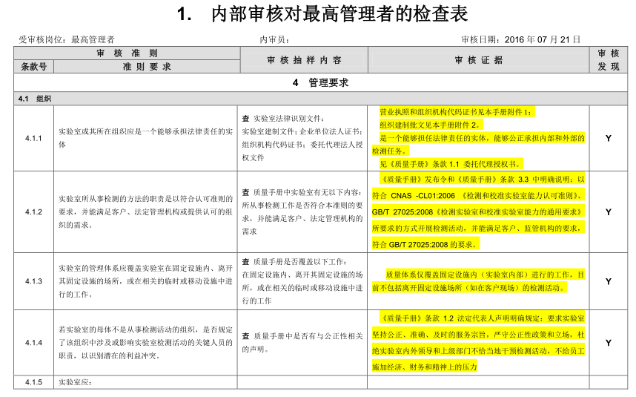The height and width of the screenshot is (397, 636).
Task: Click 受审核岗位：最高管理者 text
Action: point(67,39)
